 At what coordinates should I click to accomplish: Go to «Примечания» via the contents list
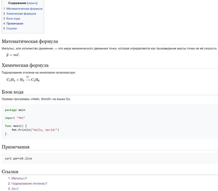(x=15, y=24)
